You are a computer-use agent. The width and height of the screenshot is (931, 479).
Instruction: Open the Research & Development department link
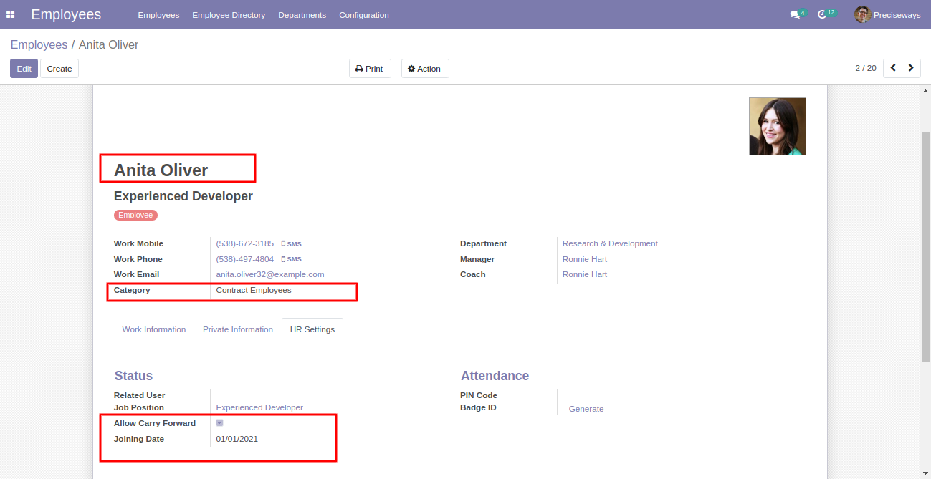click(x=610, y=243)
